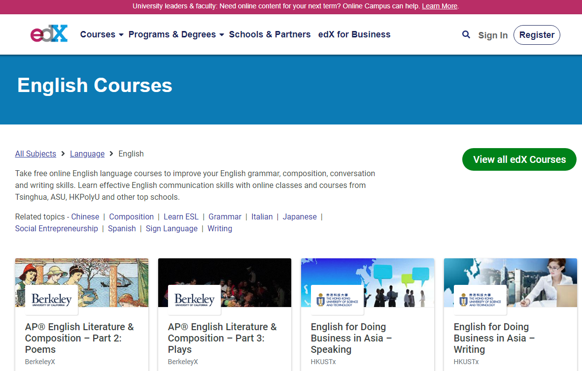582x371 pixels.
Task: Open AP English Literature Part 2: Poems course
Action: point(79,338)
